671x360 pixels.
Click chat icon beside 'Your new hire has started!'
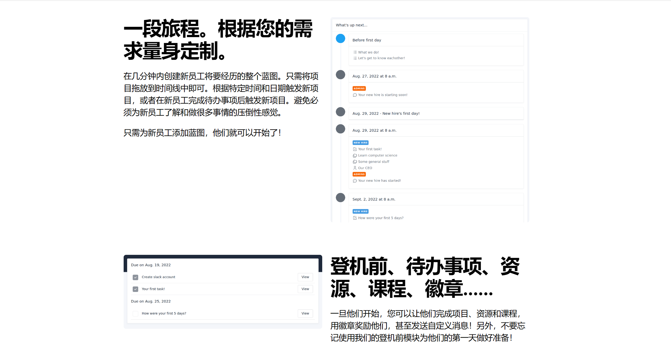[355, 181]
